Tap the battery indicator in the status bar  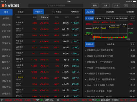135,1
